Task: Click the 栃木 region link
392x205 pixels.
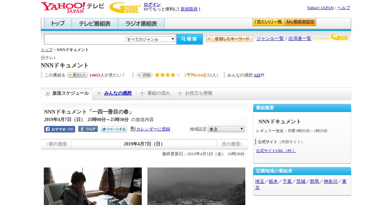Action: [273, 182]
